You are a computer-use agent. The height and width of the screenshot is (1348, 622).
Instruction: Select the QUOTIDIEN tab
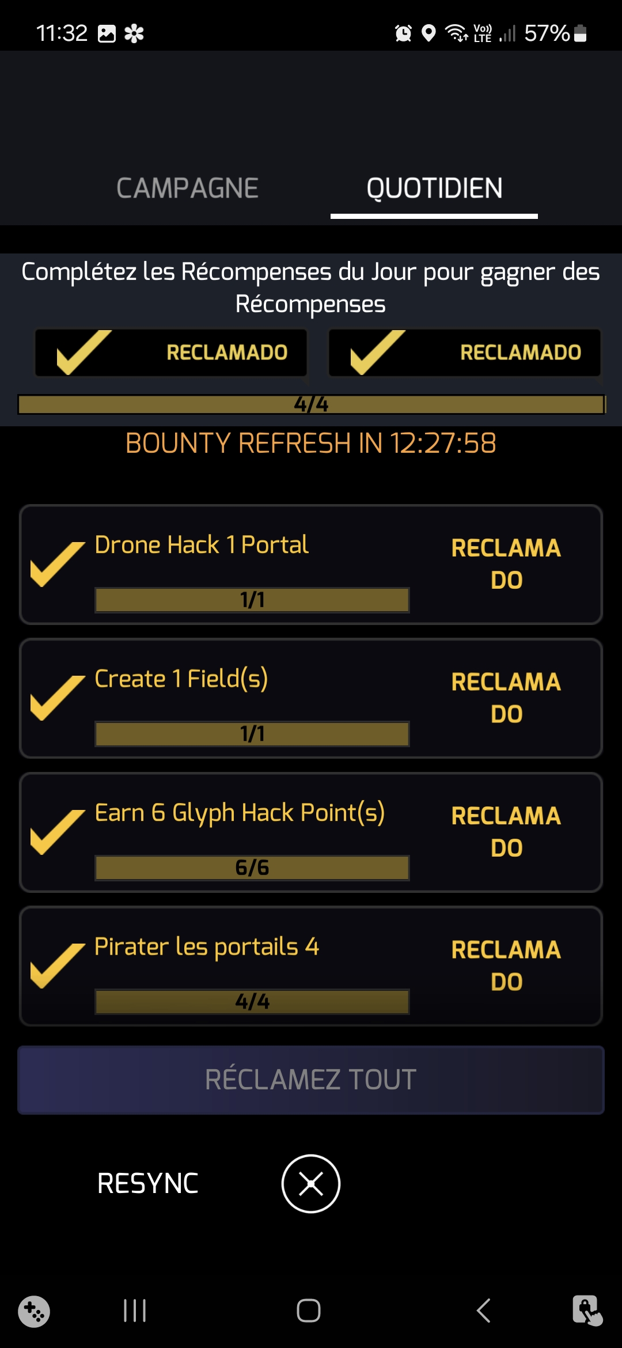click(x=434, y=188)
